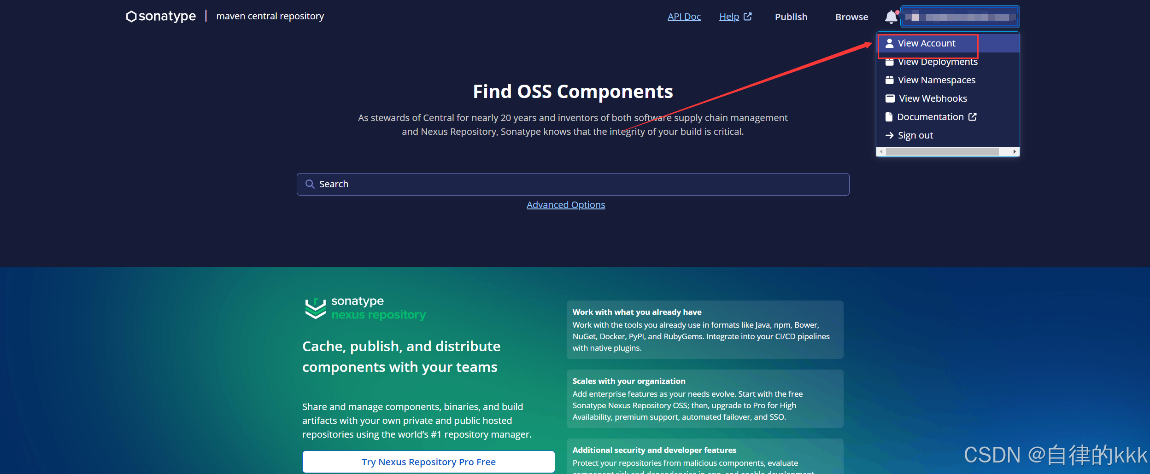Click the View Deployments menu icon
The height and width of the screenshot is (474, 1150).
tap(890, 62)
